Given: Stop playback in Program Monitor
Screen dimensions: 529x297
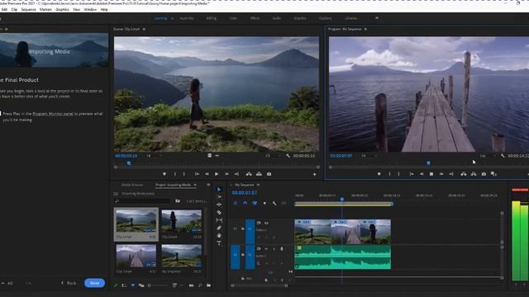Looking at the screenshot, I should [x=431, y=174].
